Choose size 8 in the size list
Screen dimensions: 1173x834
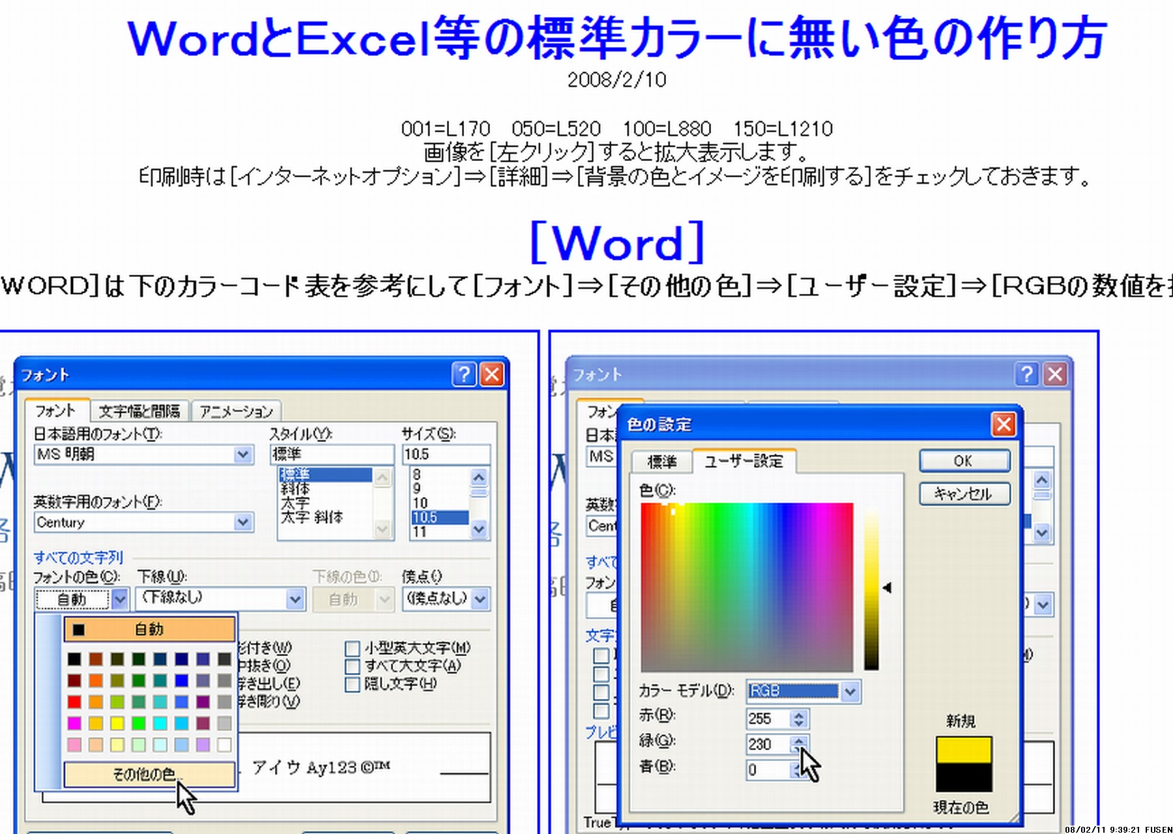(x=417, y=474)
